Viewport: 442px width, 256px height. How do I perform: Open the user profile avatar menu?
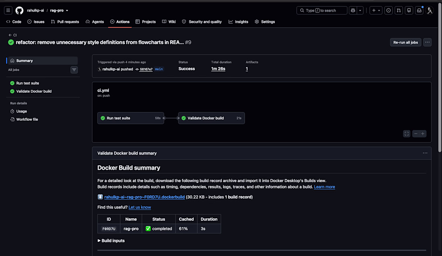(x=430, y=10)
